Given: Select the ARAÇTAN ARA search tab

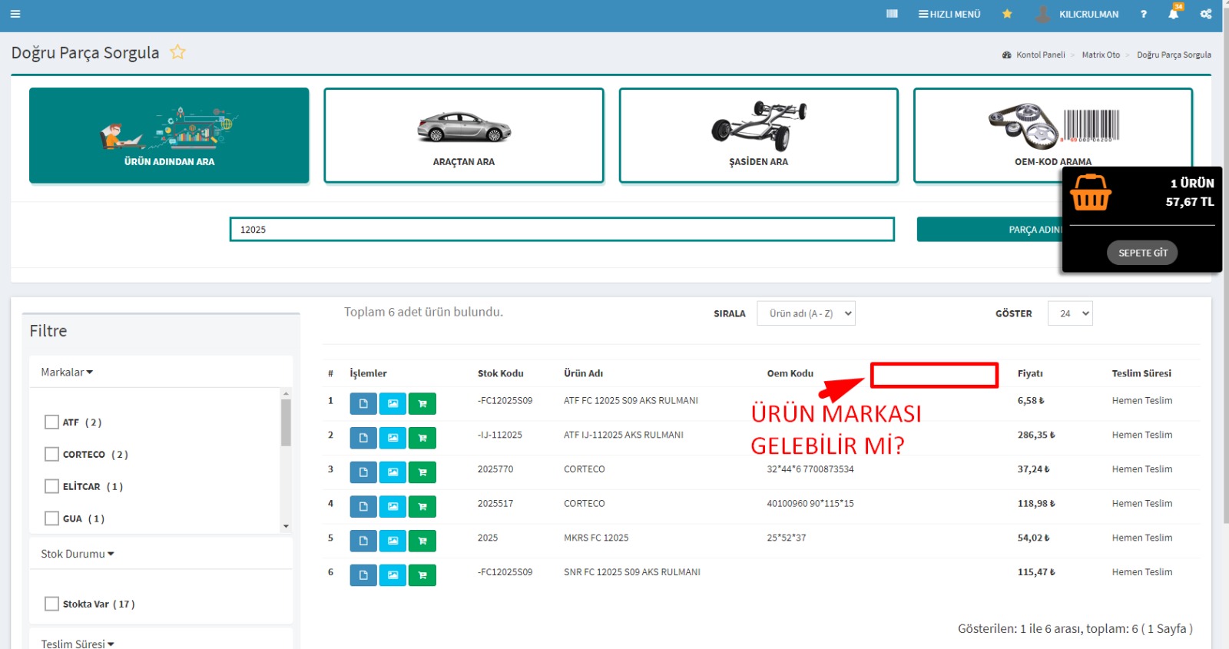Looking at the screenshot, I should tap(464, 136).
